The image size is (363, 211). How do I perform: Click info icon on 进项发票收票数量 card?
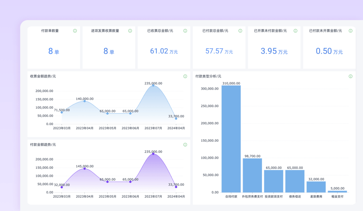tap(130, 31)
